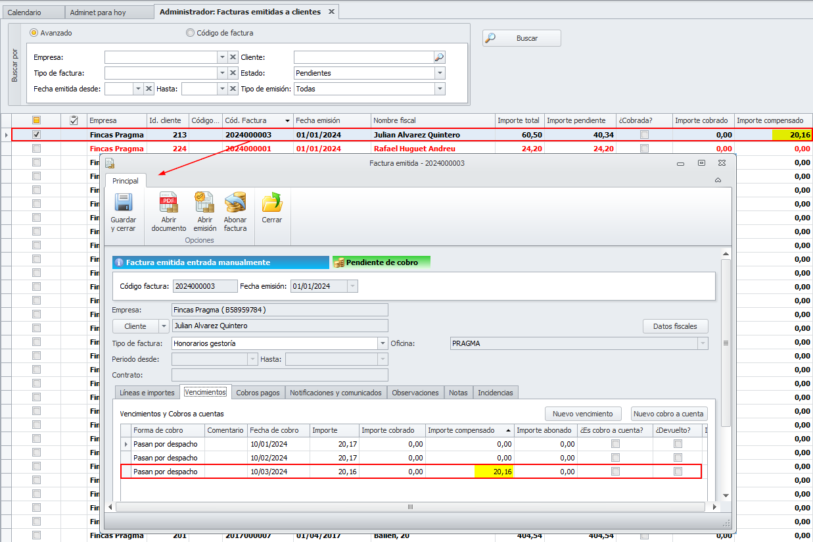Click the Abonar factura icon

235,203
